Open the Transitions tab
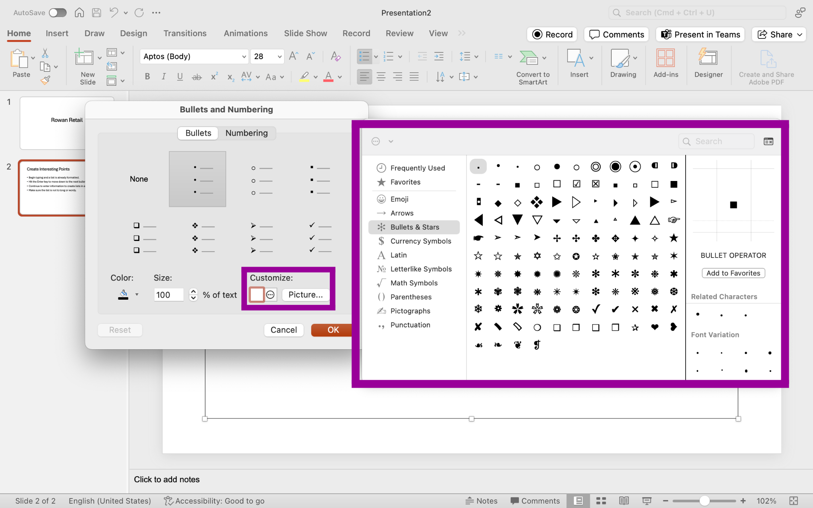The image size is (813, 508). tap(185, 33)
